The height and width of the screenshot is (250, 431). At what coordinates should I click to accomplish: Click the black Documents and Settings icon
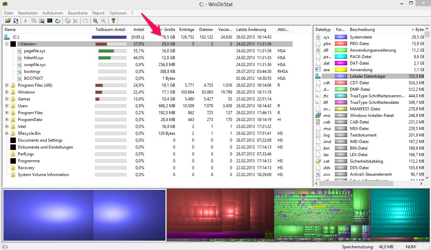[x=13, y=140]
